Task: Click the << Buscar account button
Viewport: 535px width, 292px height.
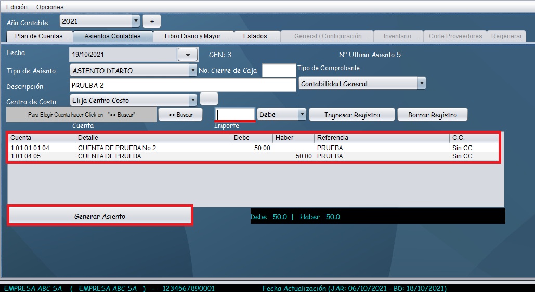Action: (180, 115)
